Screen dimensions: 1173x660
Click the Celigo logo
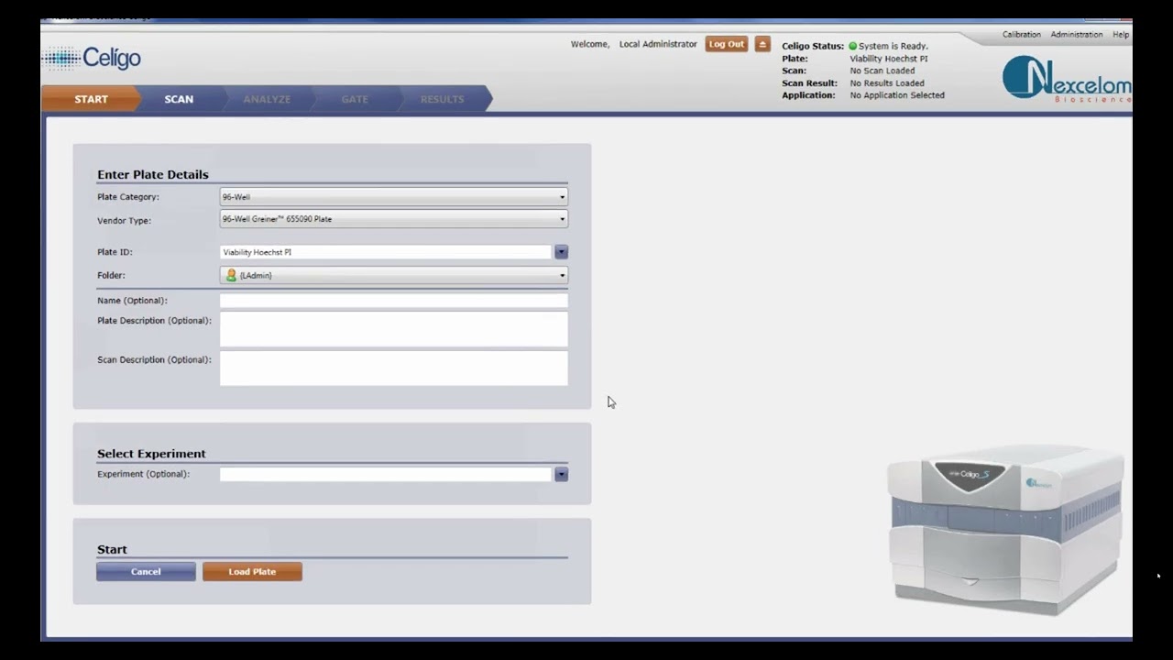click(92, 59)
